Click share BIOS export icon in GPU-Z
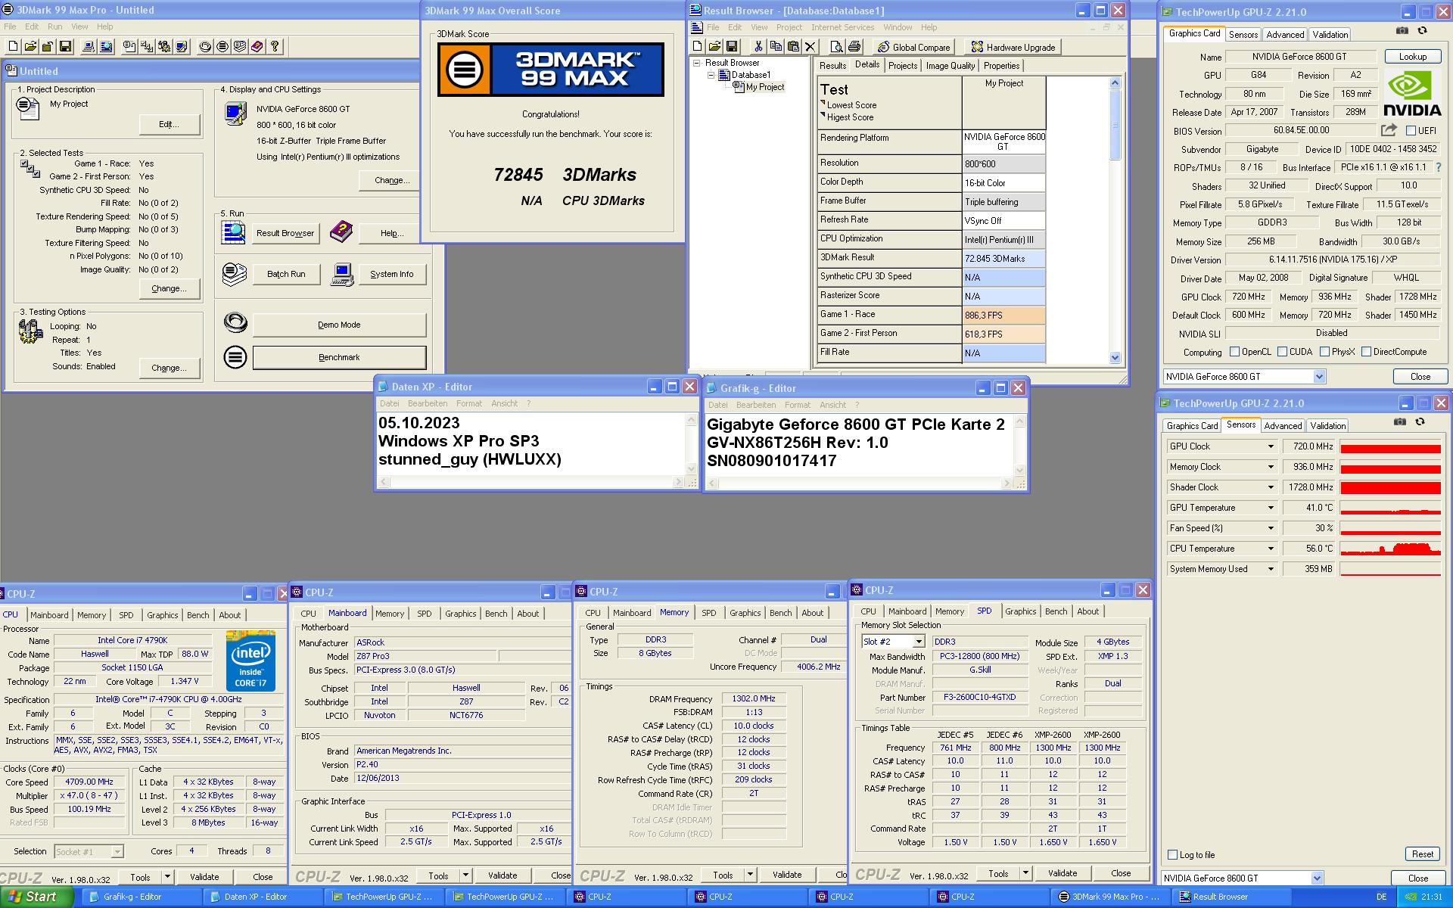 pos(1389,130)
